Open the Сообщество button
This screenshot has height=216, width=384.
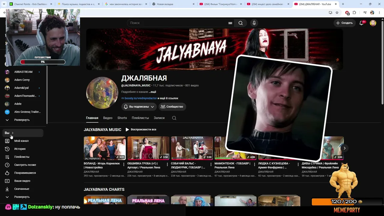click(172, 107)
